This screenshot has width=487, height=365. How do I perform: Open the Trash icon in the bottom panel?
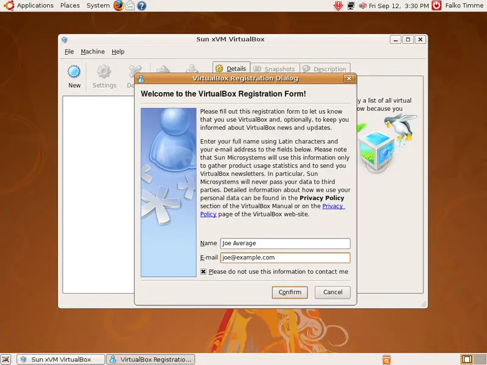[387, 360]
